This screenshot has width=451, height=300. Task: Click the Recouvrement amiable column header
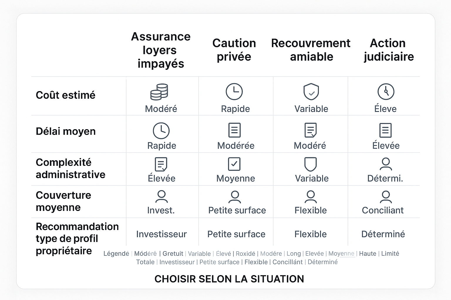(311, 50)
